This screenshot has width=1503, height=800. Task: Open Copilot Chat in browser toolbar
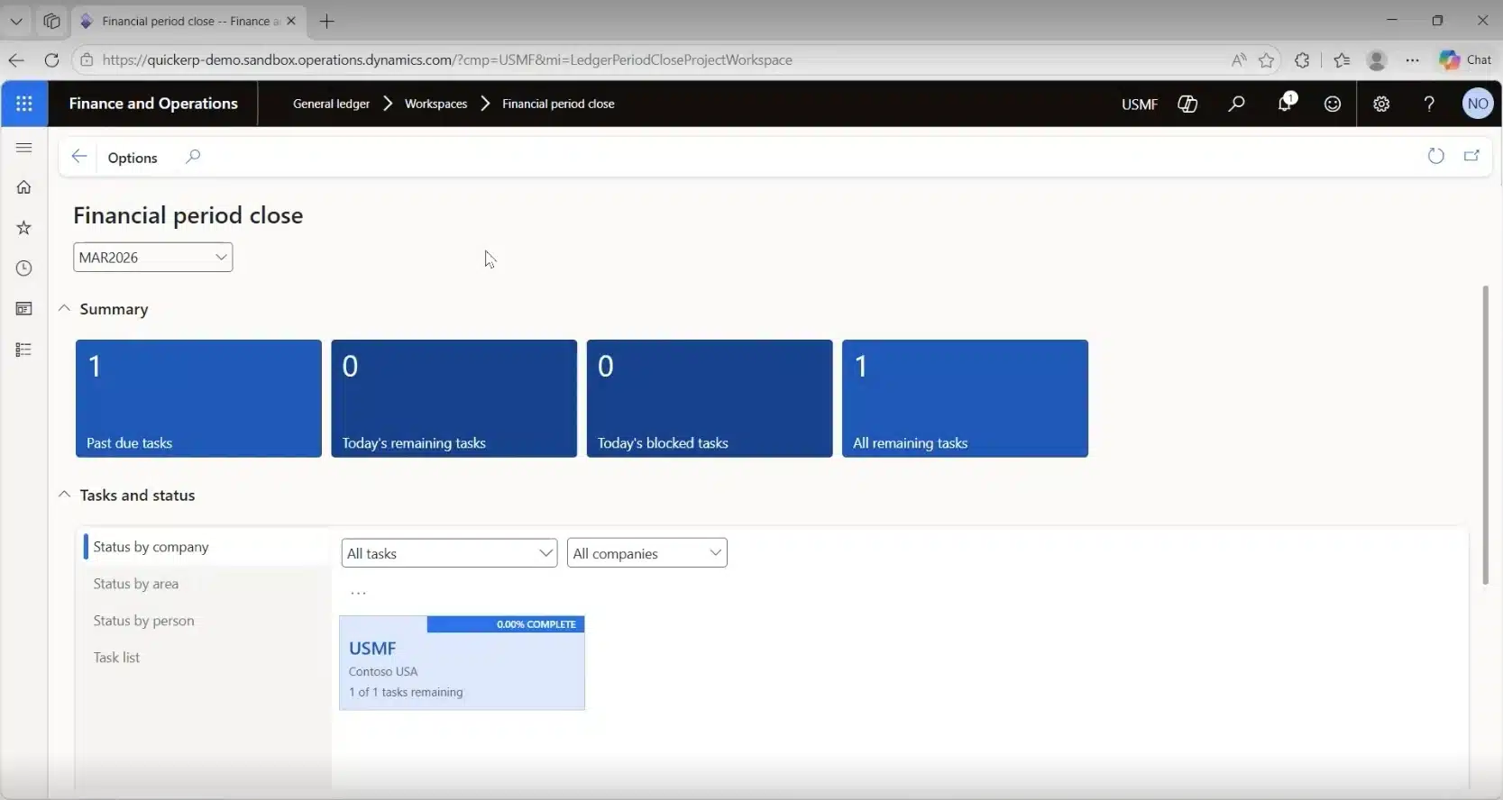coord(1465,59)
